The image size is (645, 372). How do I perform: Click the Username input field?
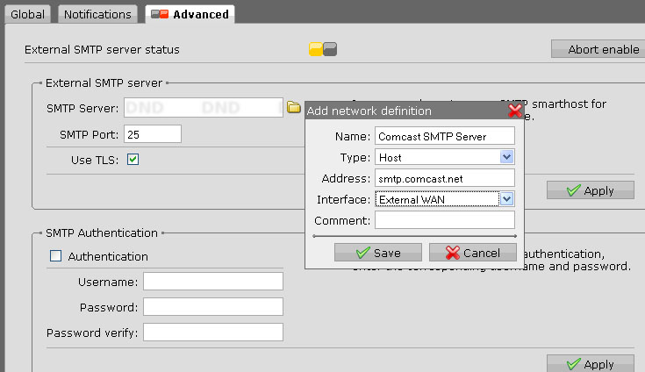[213, 281]
